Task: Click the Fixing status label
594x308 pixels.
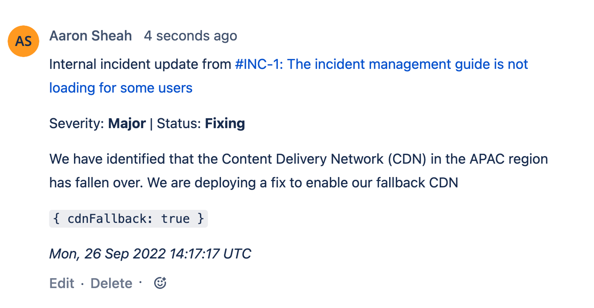Action: pos(225,123)
